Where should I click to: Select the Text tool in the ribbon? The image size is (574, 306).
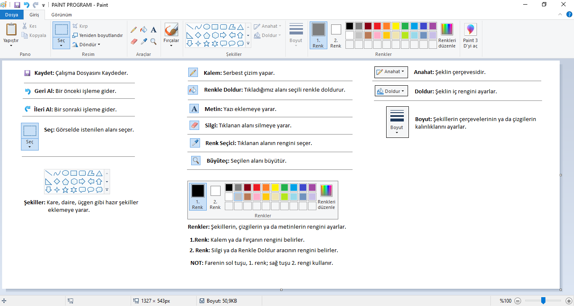(153, 30)
